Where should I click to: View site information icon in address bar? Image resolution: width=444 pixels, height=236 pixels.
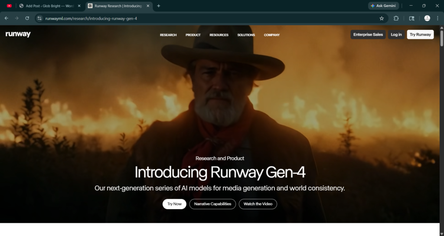[x=39, y=18]
